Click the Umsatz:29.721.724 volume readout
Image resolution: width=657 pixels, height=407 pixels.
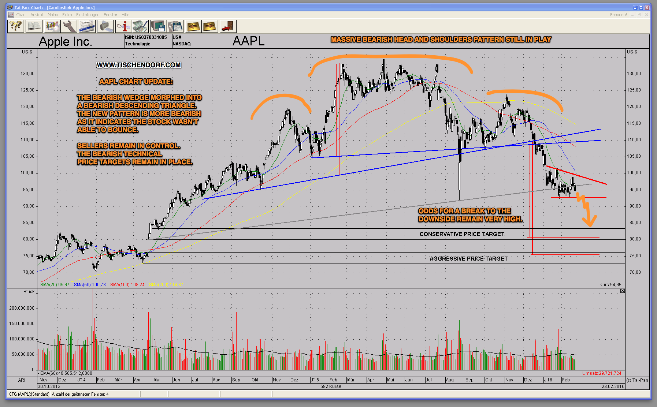tap(602, 373)
